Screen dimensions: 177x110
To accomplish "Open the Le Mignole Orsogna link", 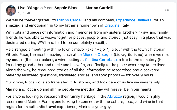I will click(95, 55).
